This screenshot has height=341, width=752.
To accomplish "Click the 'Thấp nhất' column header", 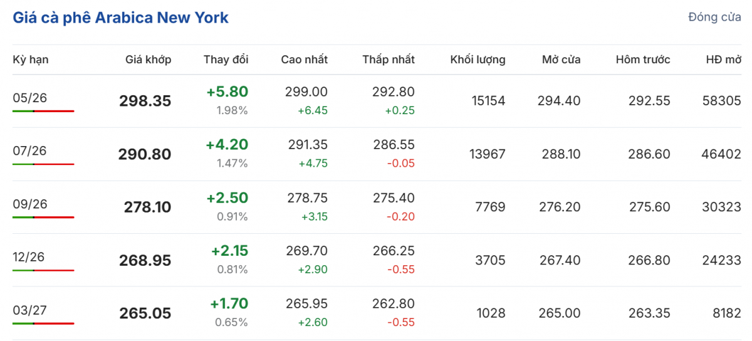I will (389, 60).
